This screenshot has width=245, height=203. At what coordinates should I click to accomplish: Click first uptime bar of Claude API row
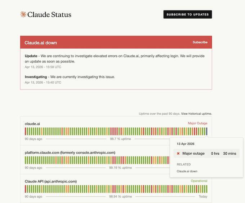[x=26, y=189]
